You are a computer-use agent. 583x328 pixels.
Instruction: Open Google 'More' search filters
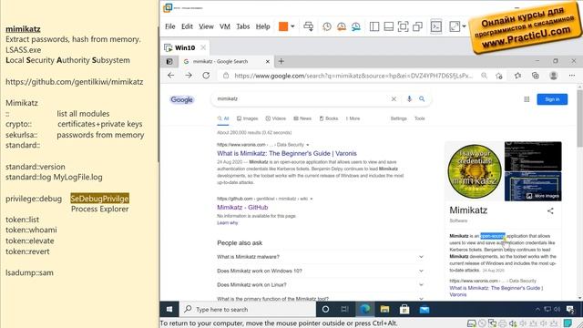tap(353, 118)
